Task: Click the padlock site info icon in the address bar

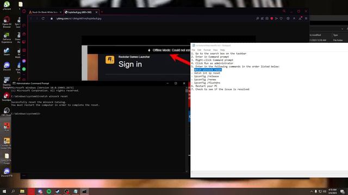Action: pyautogui.click(x=52, y=18)
